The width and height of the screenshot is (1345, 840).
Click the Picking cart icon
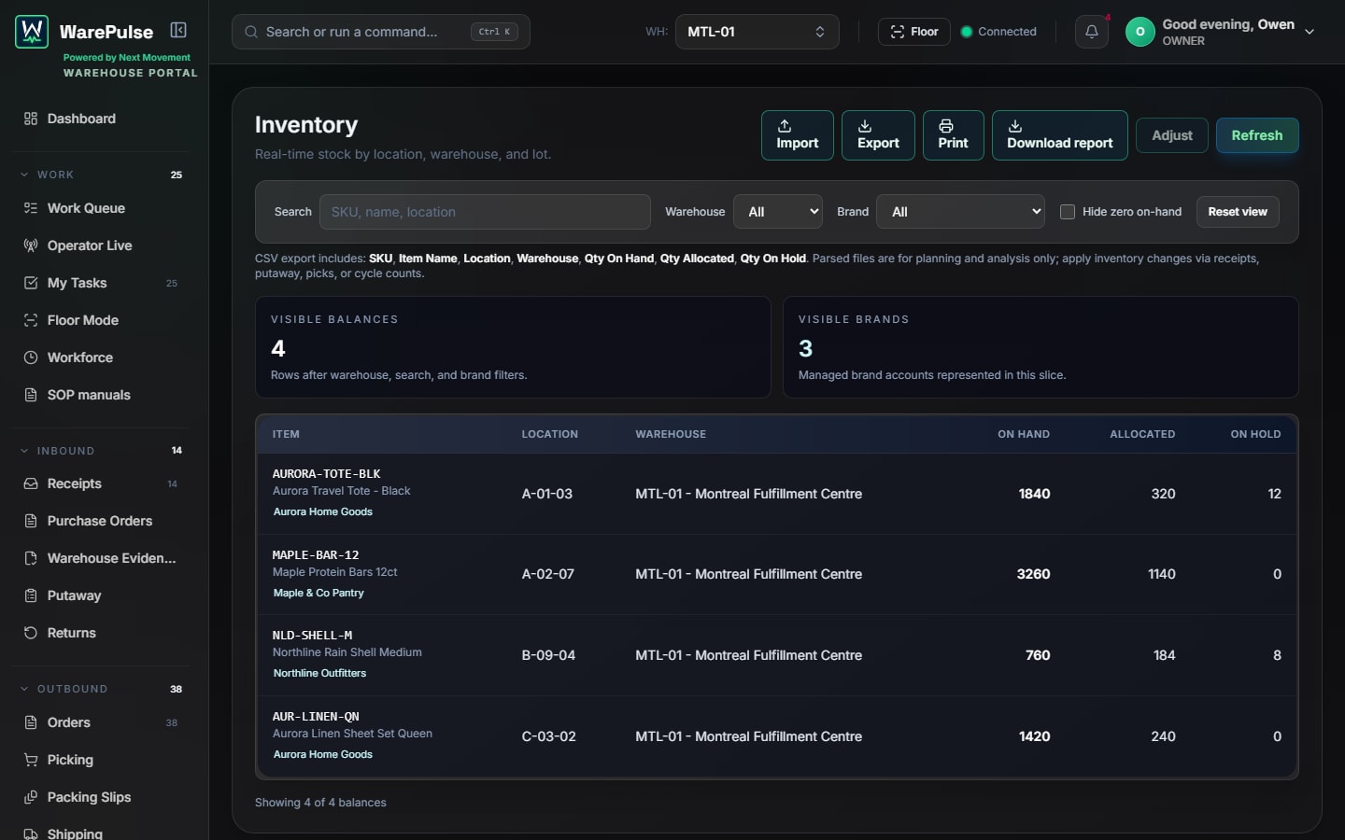31,760
